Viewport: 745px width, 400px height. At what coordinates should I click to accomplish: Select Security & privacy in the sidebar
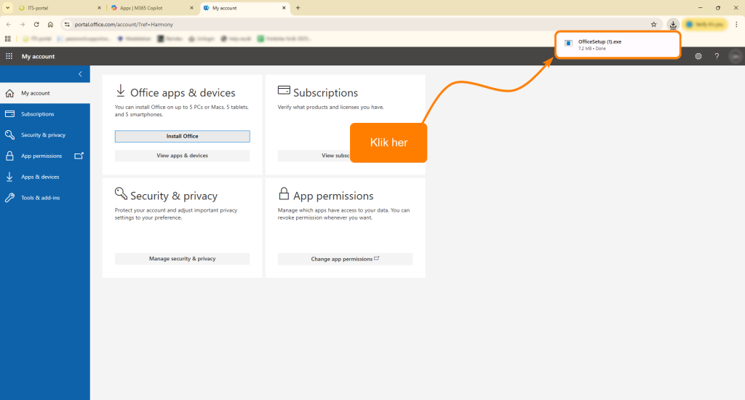pyautogui.click(x=43, y=135)
